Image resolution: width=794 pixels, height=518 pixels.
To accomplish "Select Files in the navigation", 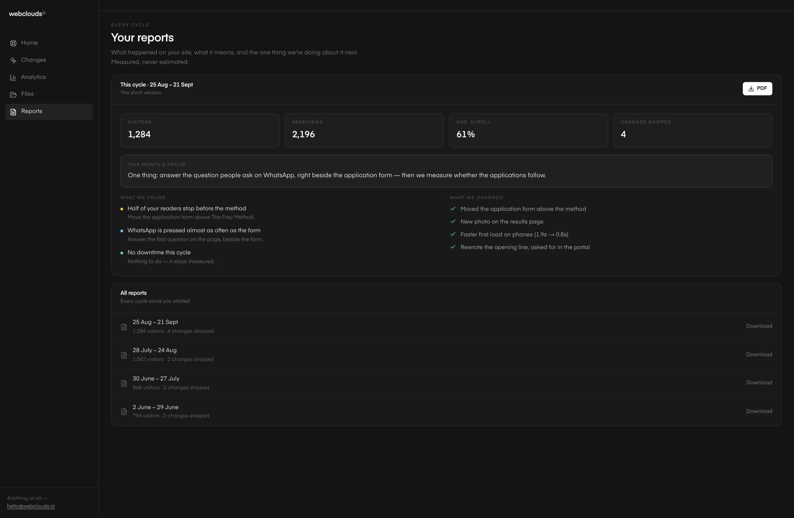I will click(49, 94).
